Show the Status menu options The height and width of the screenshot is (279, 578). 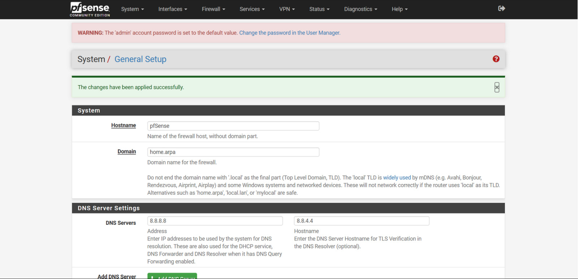319,9
